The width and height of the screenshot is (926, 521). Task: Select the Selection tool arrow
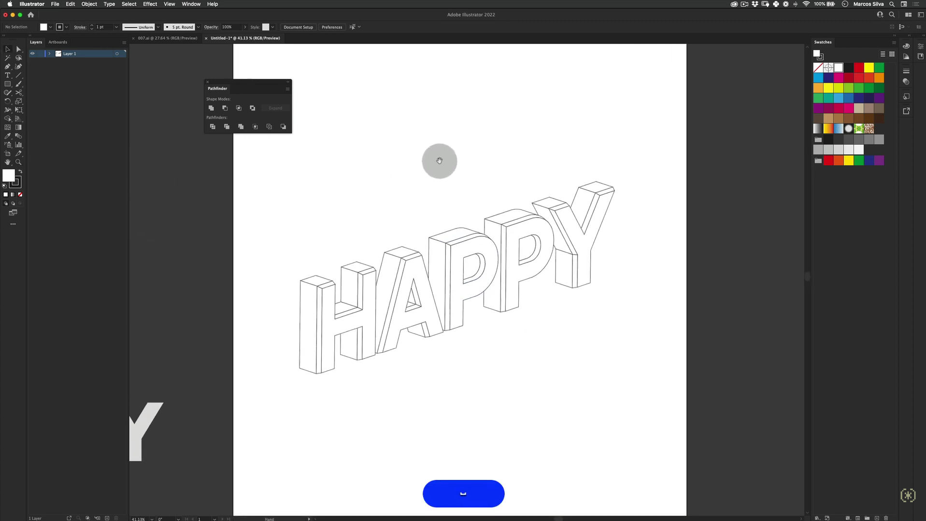(x=7, y=49)
